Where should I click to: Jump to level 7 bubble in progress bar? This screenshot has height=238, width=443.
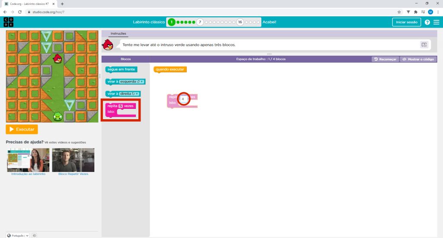[x=200, y=22]
